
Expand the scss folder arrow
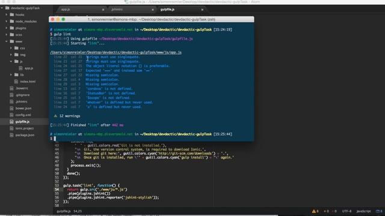7,35
